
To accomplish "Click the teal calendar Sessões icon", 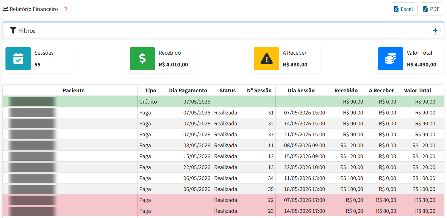I will (x=18, y=59).
